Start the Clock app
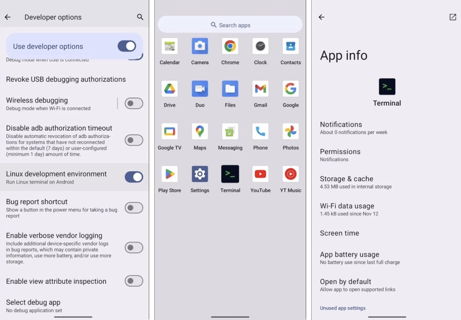This screenshot has height=320, width=461. (x=260, y=46)
